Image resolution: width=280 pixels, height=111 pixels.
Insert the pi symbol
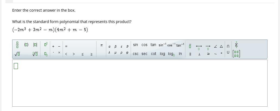101,45
